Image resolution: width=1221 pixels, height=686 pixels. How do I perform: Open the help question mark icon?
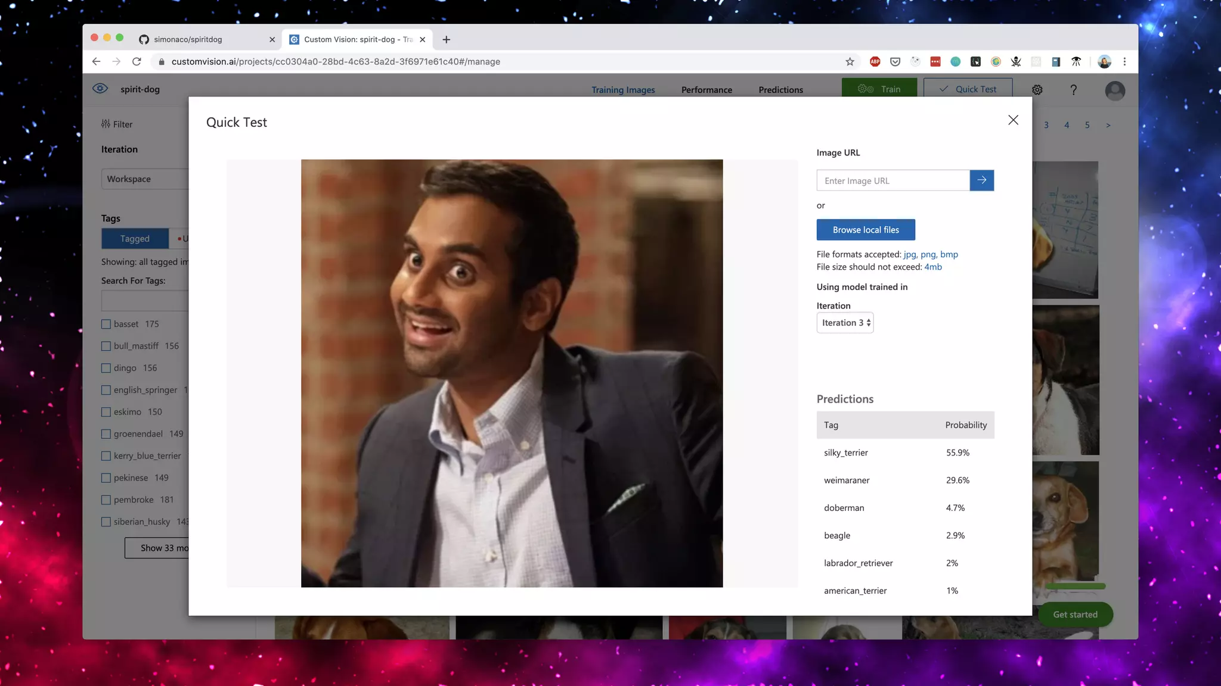pos(1073,90)
